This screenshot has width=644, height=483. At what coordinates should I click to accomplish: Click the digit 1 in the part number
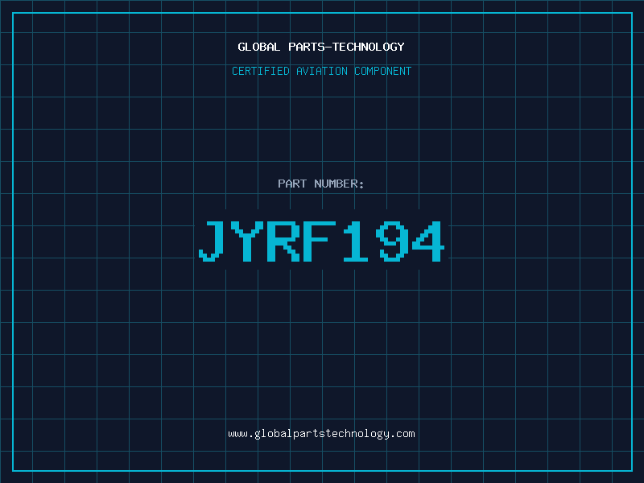coord(356,242)
